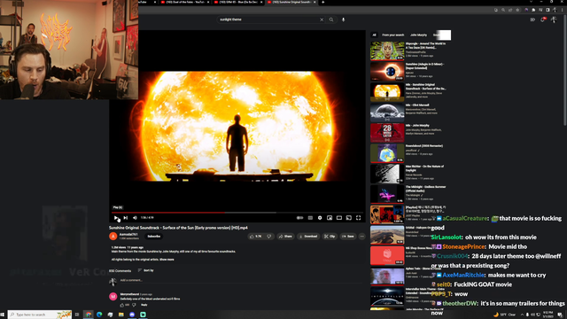Show hidden system tray icons
Screen dimensions: 567x319
click(522, 315)
